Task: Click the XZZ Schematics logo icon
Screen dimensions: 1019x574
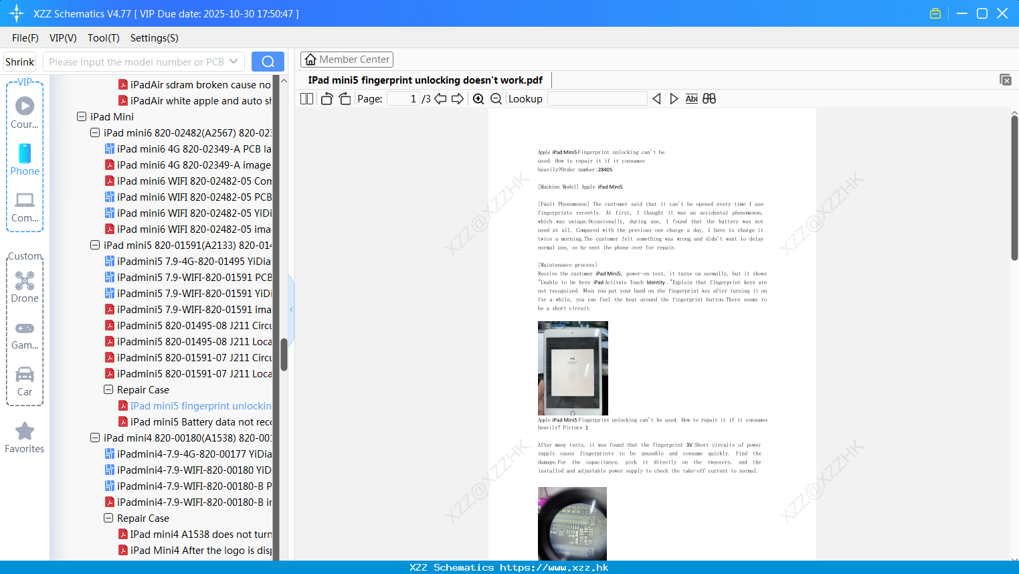Action: coord(17,13)
